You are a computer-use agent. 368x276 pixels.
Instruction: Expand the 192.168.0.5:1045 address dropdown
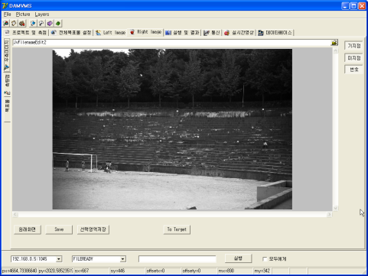click(x=59, y=259)
